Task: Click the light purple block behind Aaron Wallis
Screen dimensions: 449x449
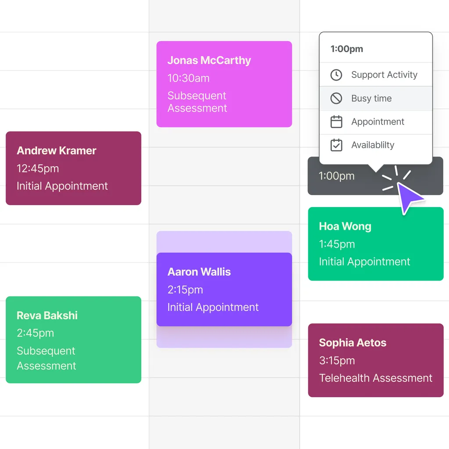Action: [x=224, y=240]
